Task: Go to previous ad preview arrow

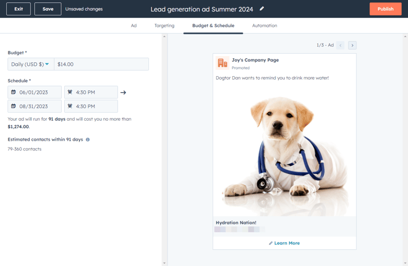Action: pos(340,45)
